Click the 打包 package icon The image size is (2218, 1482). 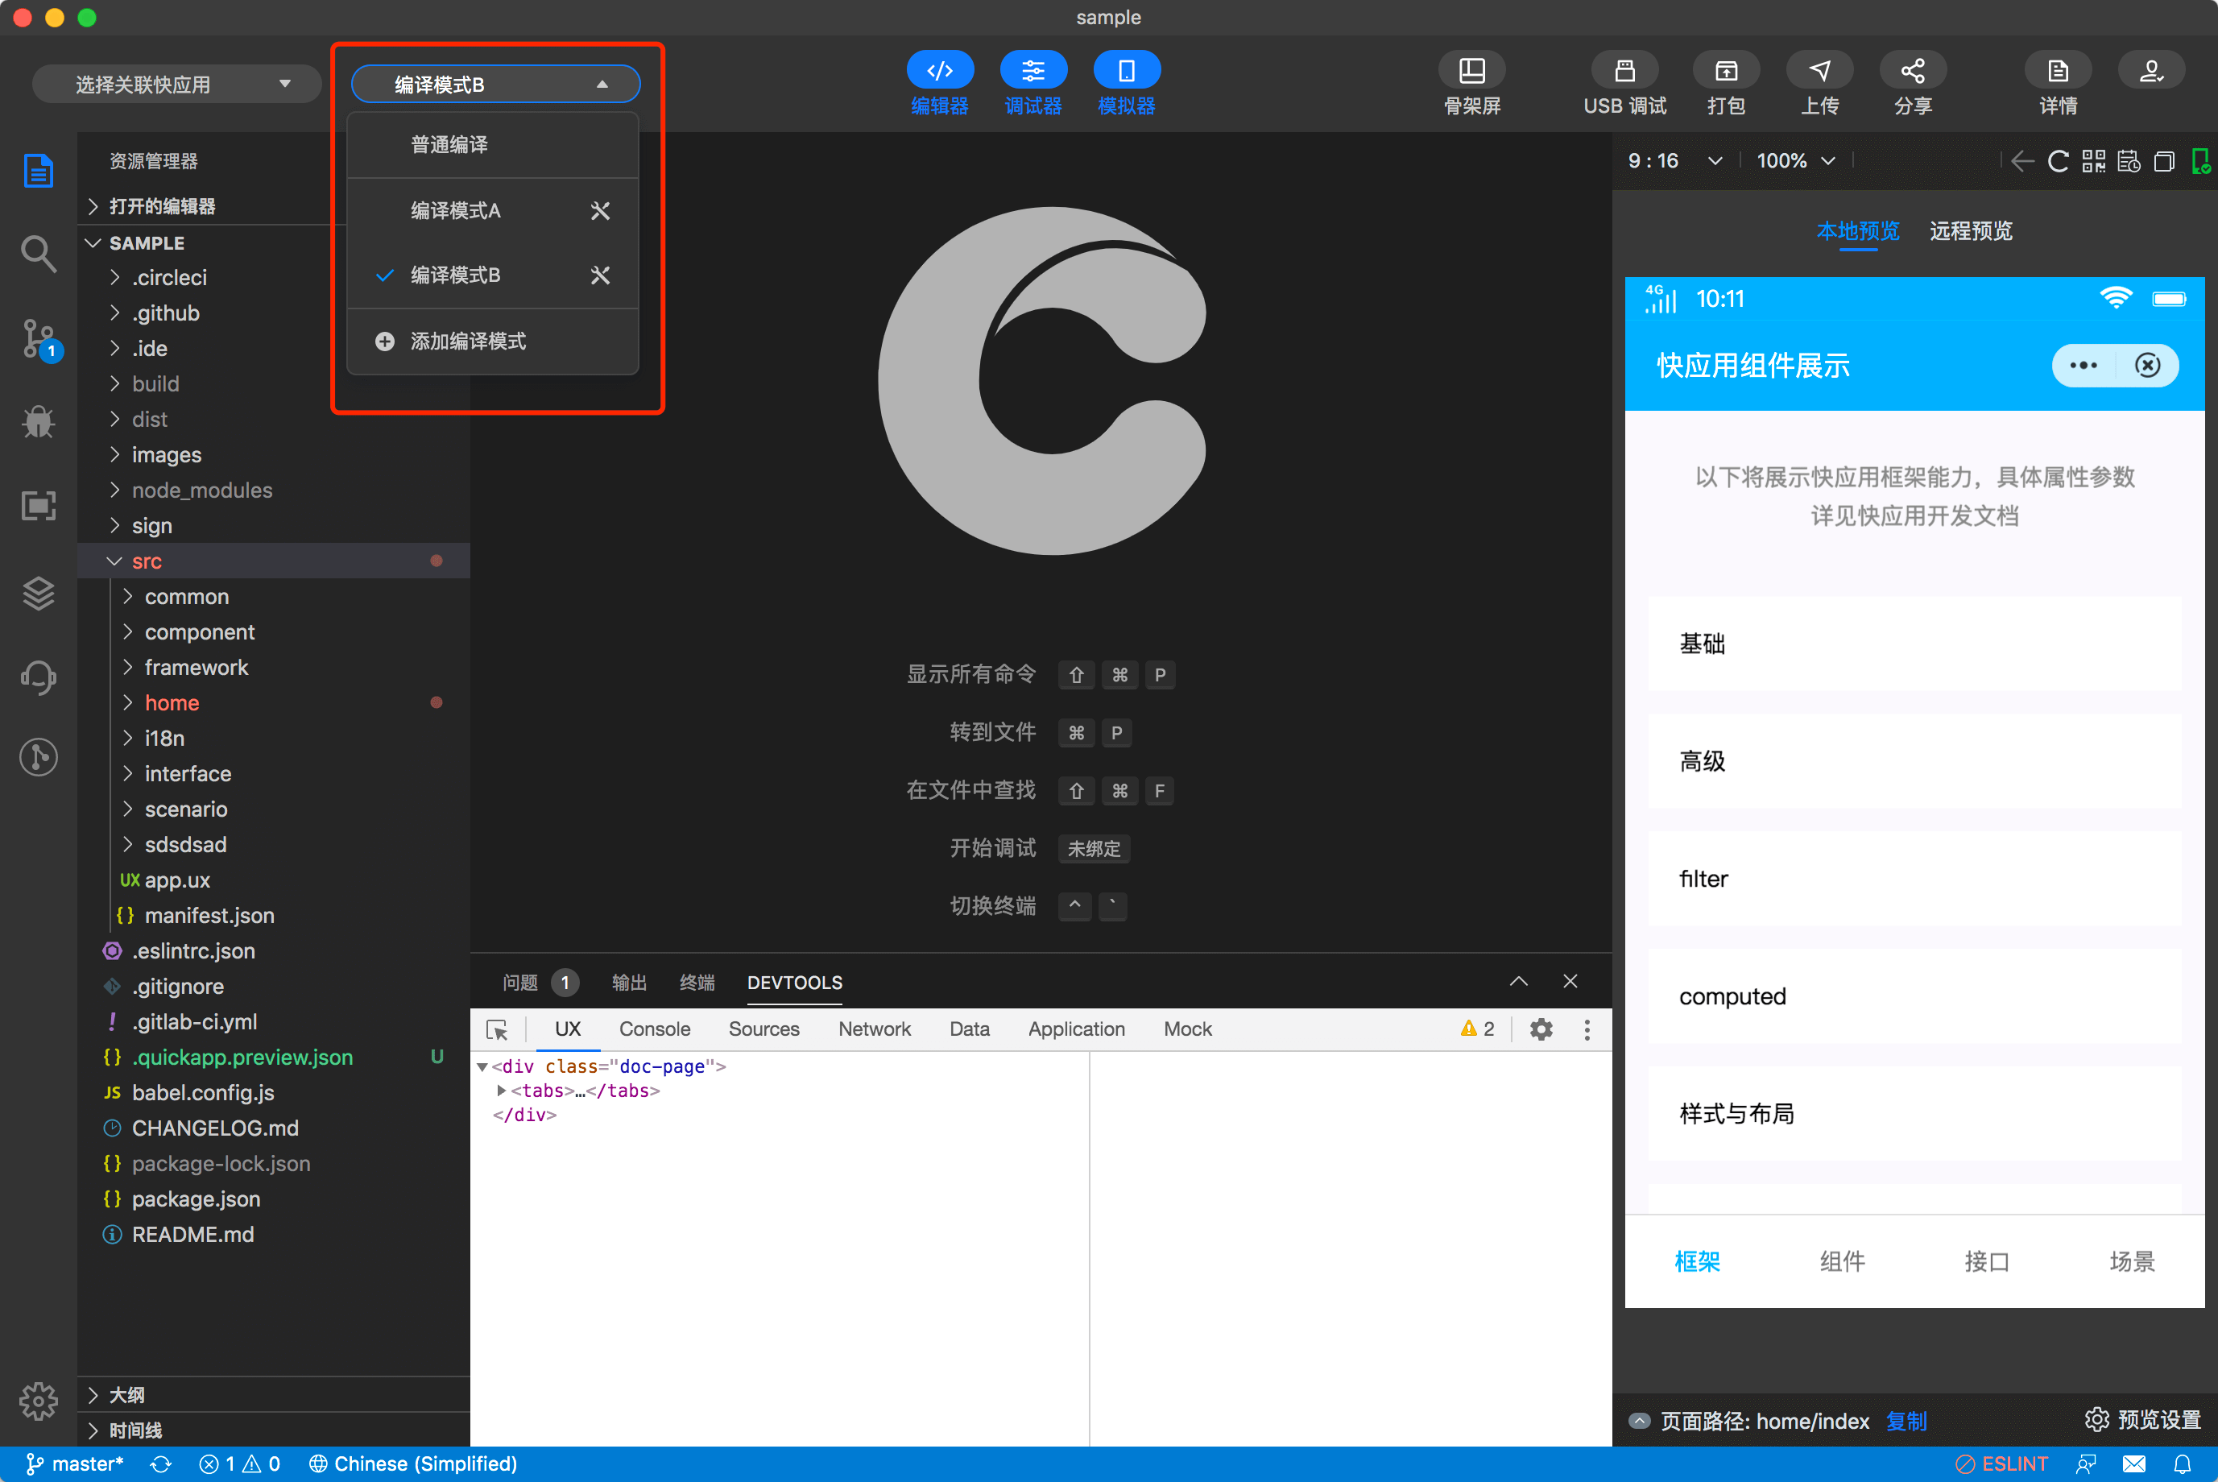[1726, 83]
